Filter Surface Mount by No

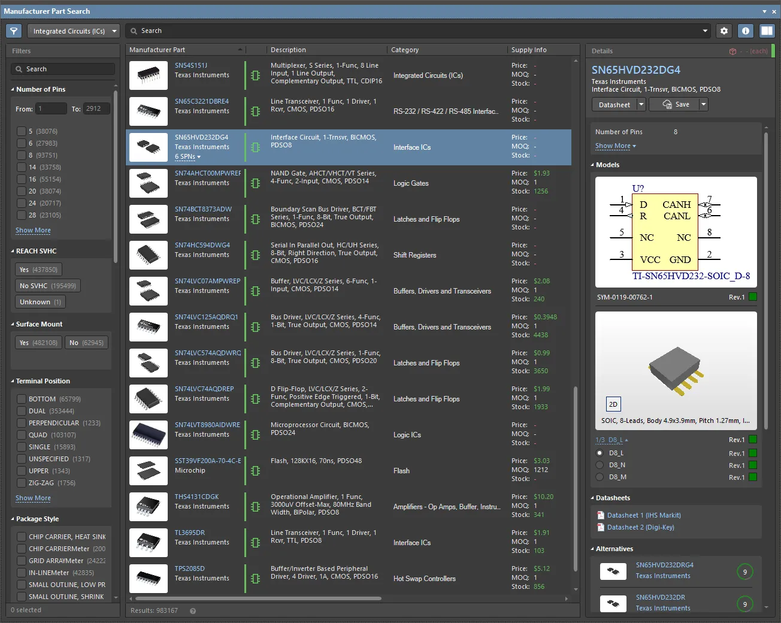[x=86, y=343]
